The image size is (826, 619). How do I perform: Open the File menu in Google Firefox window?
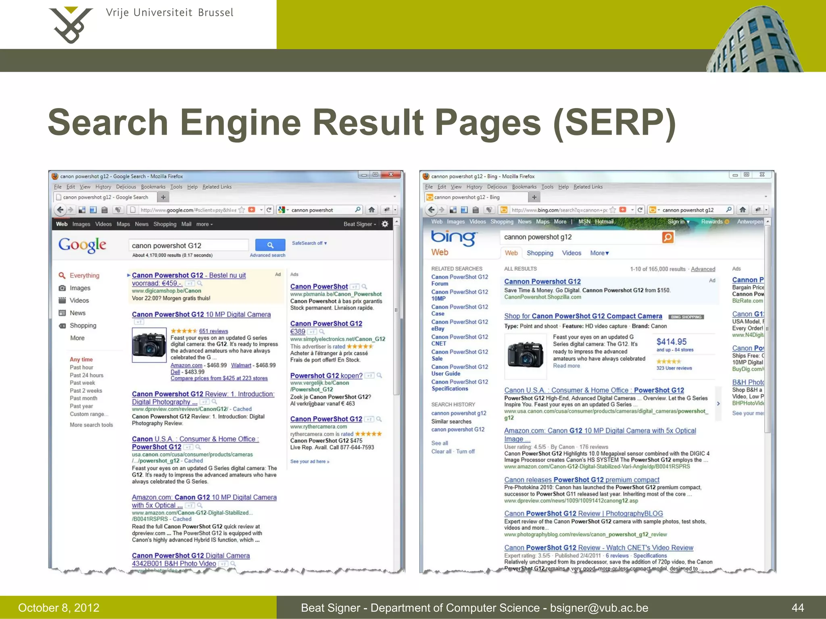pos(58,187)
